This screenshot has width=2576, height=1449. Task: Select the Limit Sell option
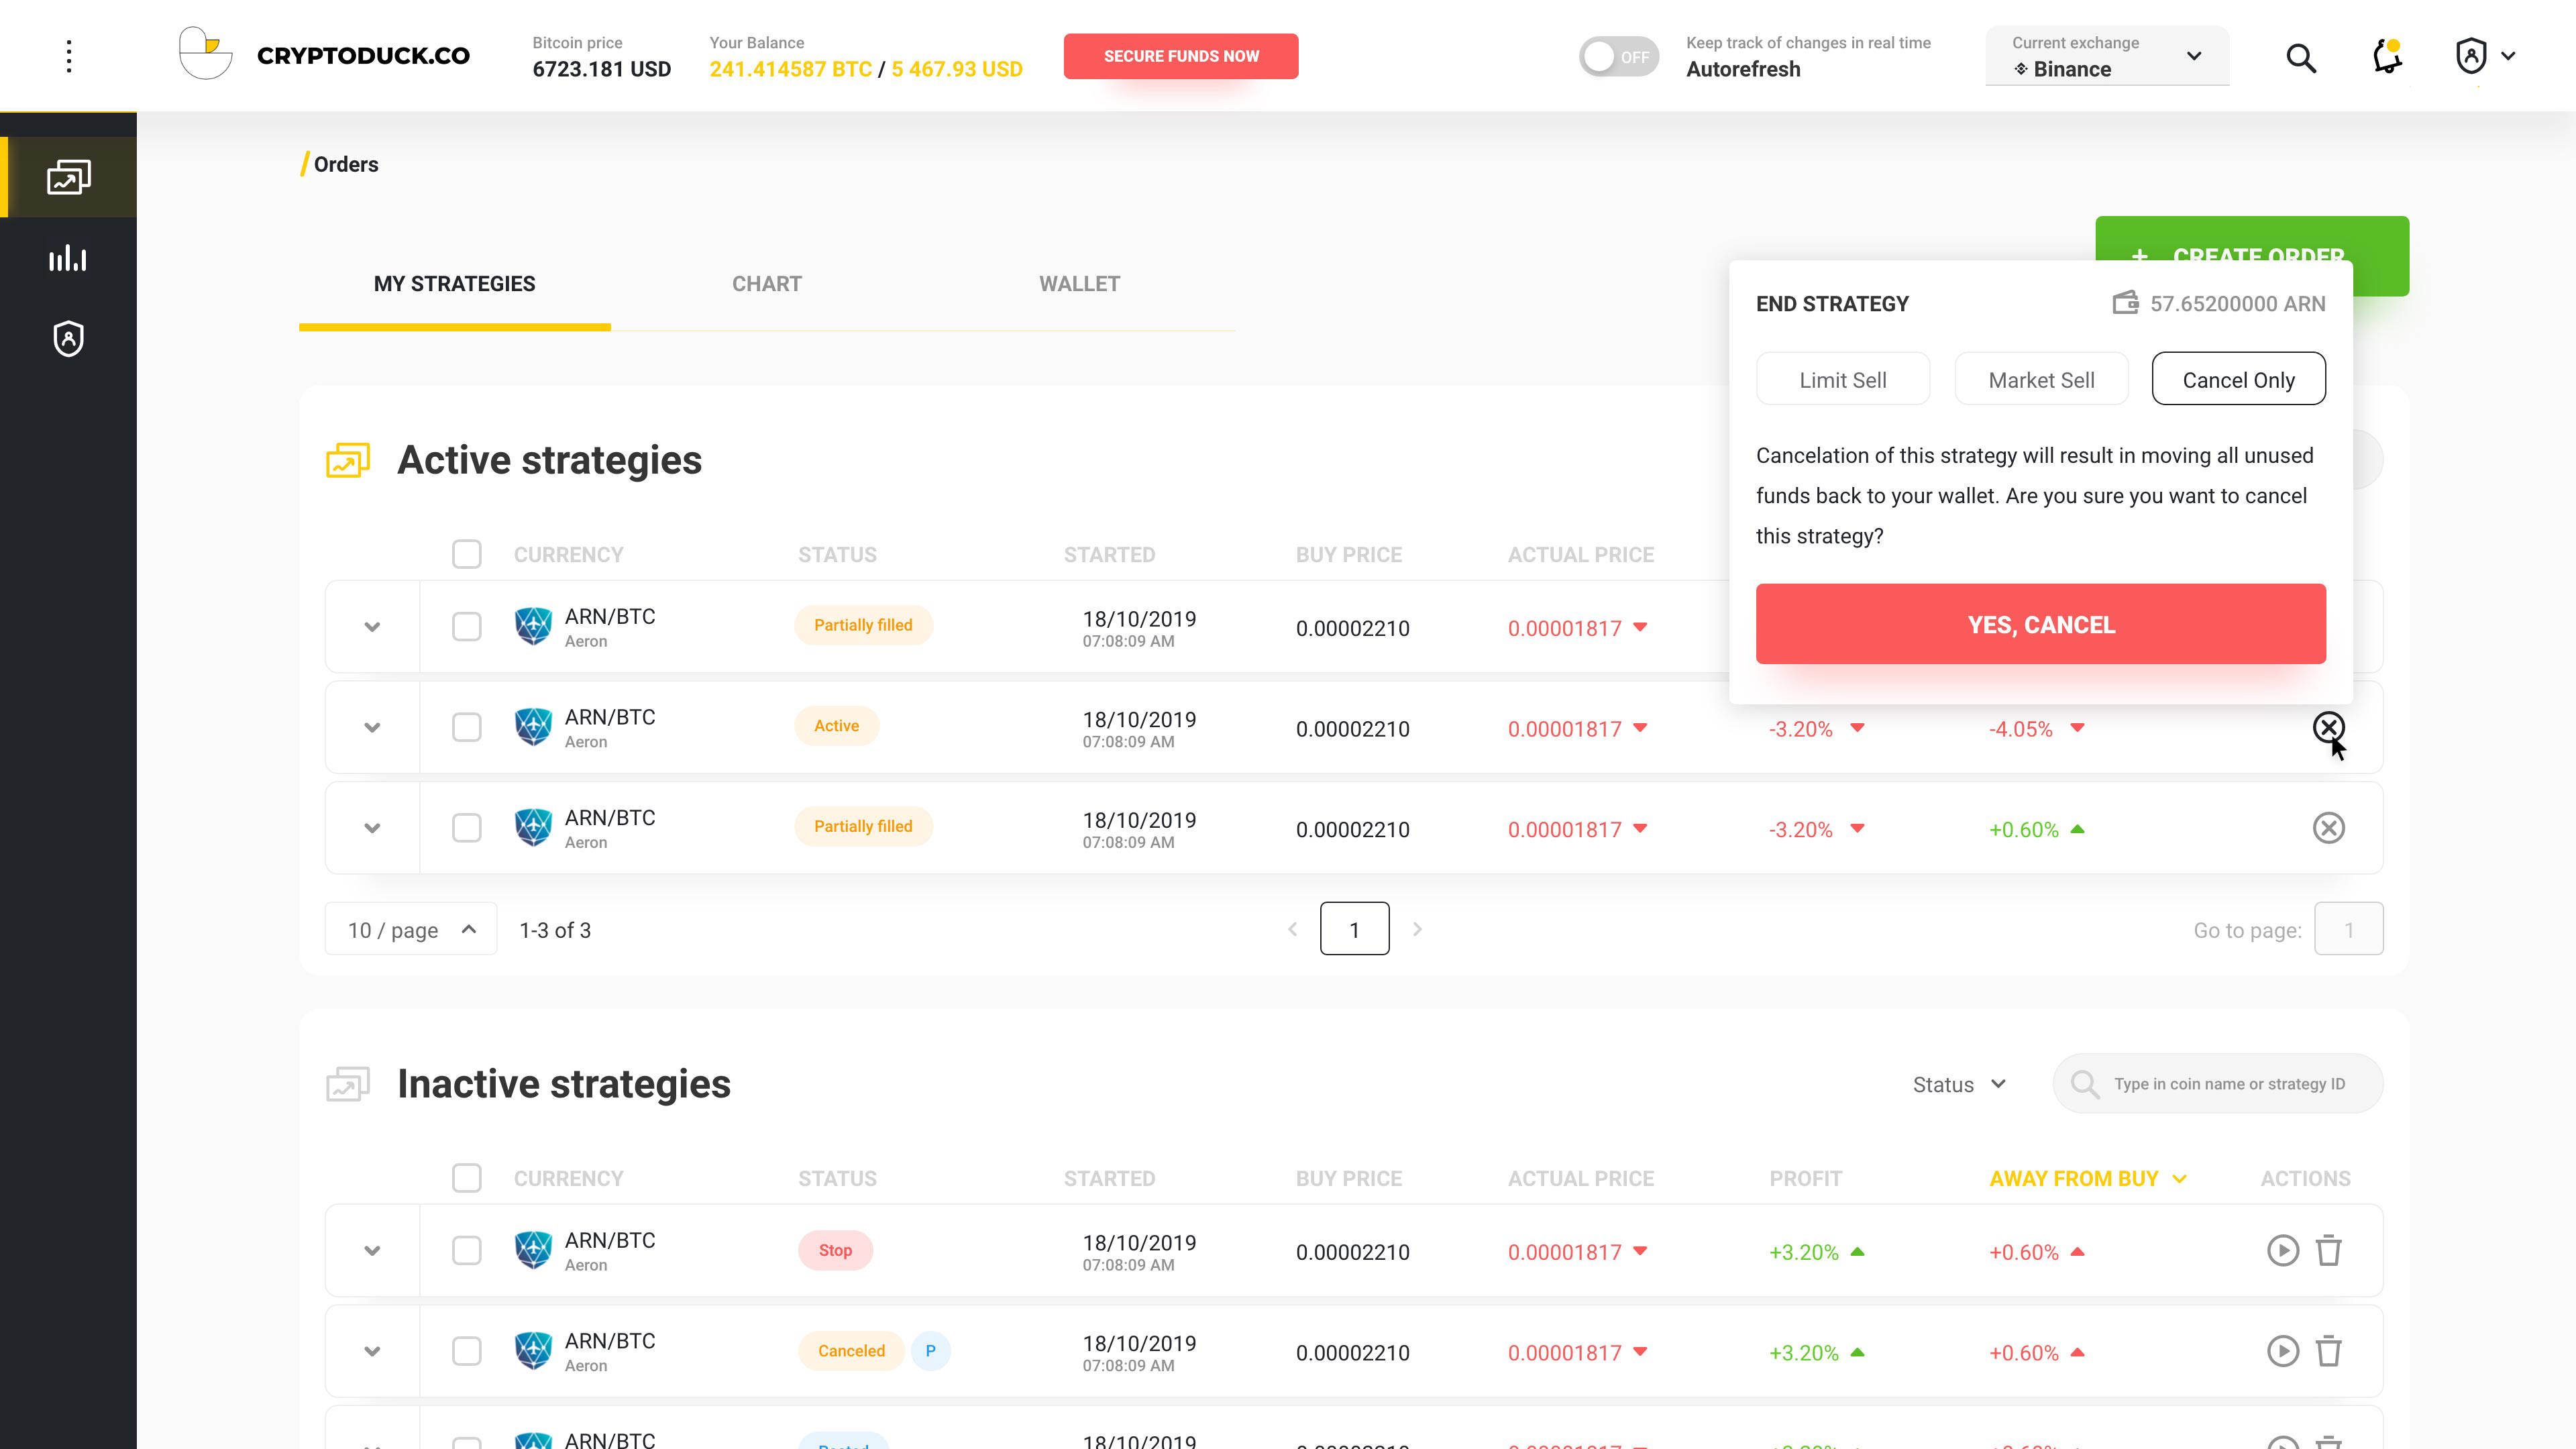coord(1843,379)
